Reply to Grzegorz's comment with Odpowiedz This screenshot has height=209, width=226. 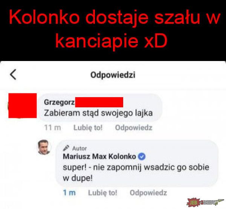click(134, 128)
